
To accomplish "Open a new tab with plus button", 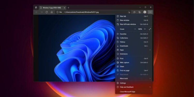I will coord(69,8).
